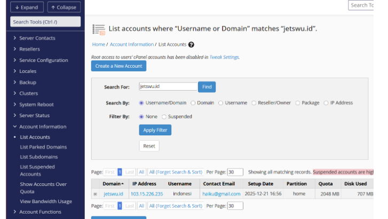Sort by the Contact Email column header

(219, 184)
